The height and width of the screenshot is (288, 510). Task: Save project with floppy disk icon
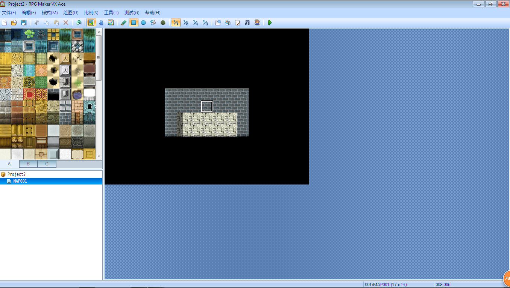point(24,22)
